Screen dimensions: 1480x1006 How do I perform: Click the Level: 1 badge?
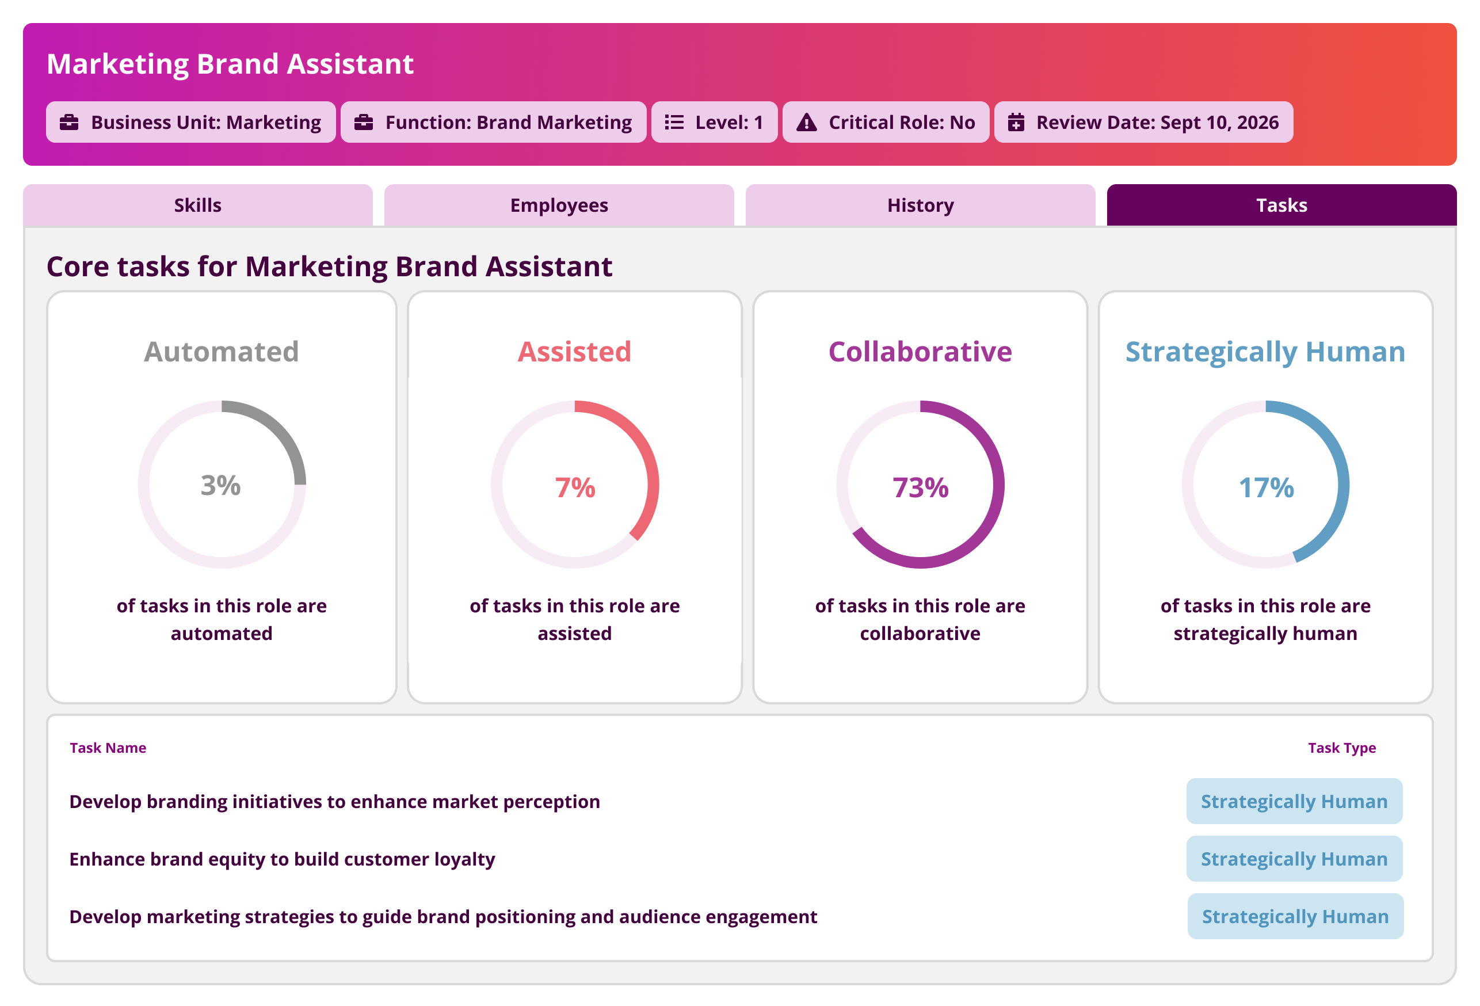(714, 123)
